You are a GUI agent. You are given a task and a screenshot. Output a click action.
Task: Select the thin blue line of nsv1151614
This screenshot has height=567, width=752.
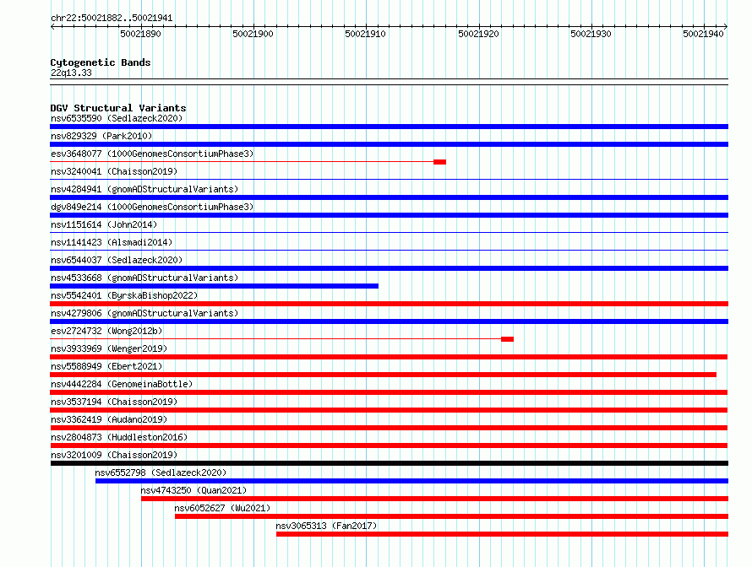(x=389, y=233)
